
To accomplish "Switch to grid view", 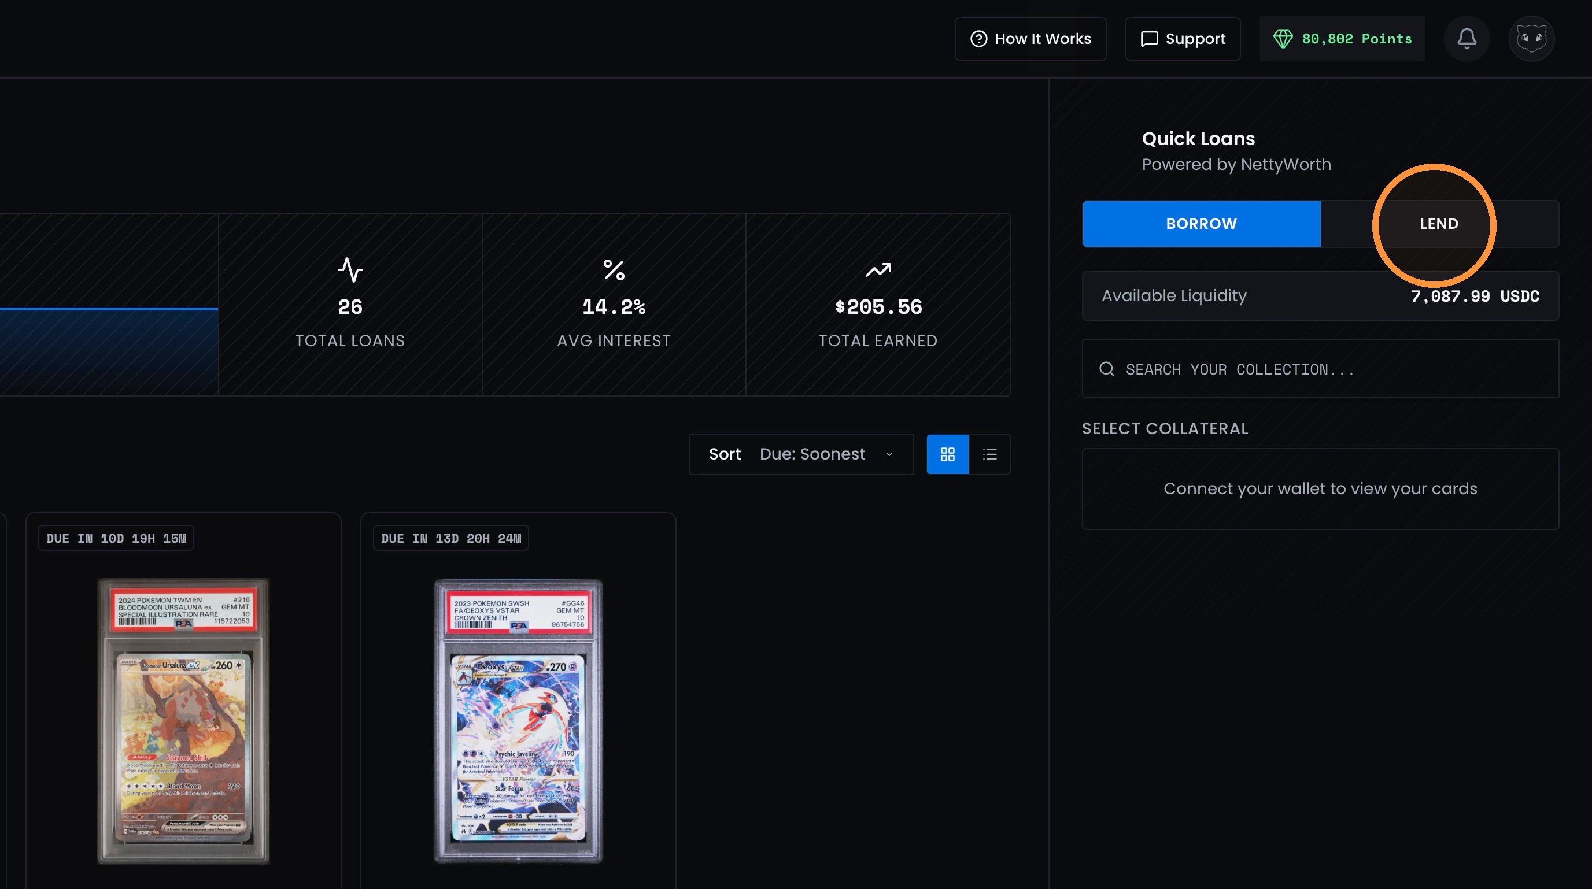I will click(x=947, y=454).
